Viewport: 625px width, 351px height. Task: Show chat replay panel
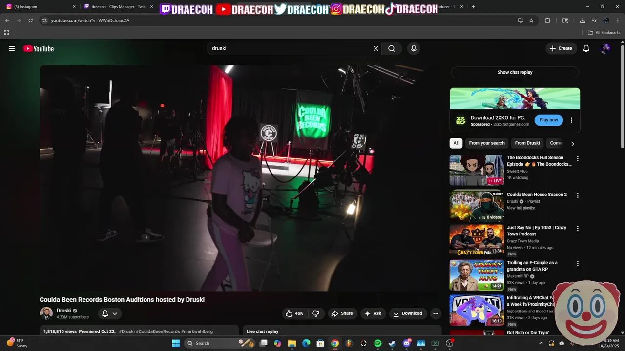tap(515, 72)
